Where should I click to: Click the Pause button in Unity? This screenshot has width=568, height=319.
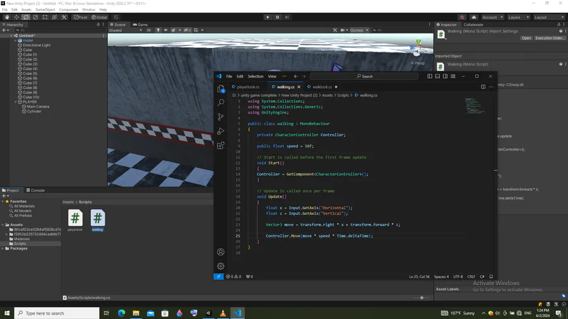click(278, 17)
